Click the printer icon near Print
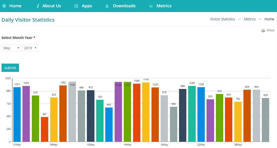The image size is (277, 148). coord(263,30)
